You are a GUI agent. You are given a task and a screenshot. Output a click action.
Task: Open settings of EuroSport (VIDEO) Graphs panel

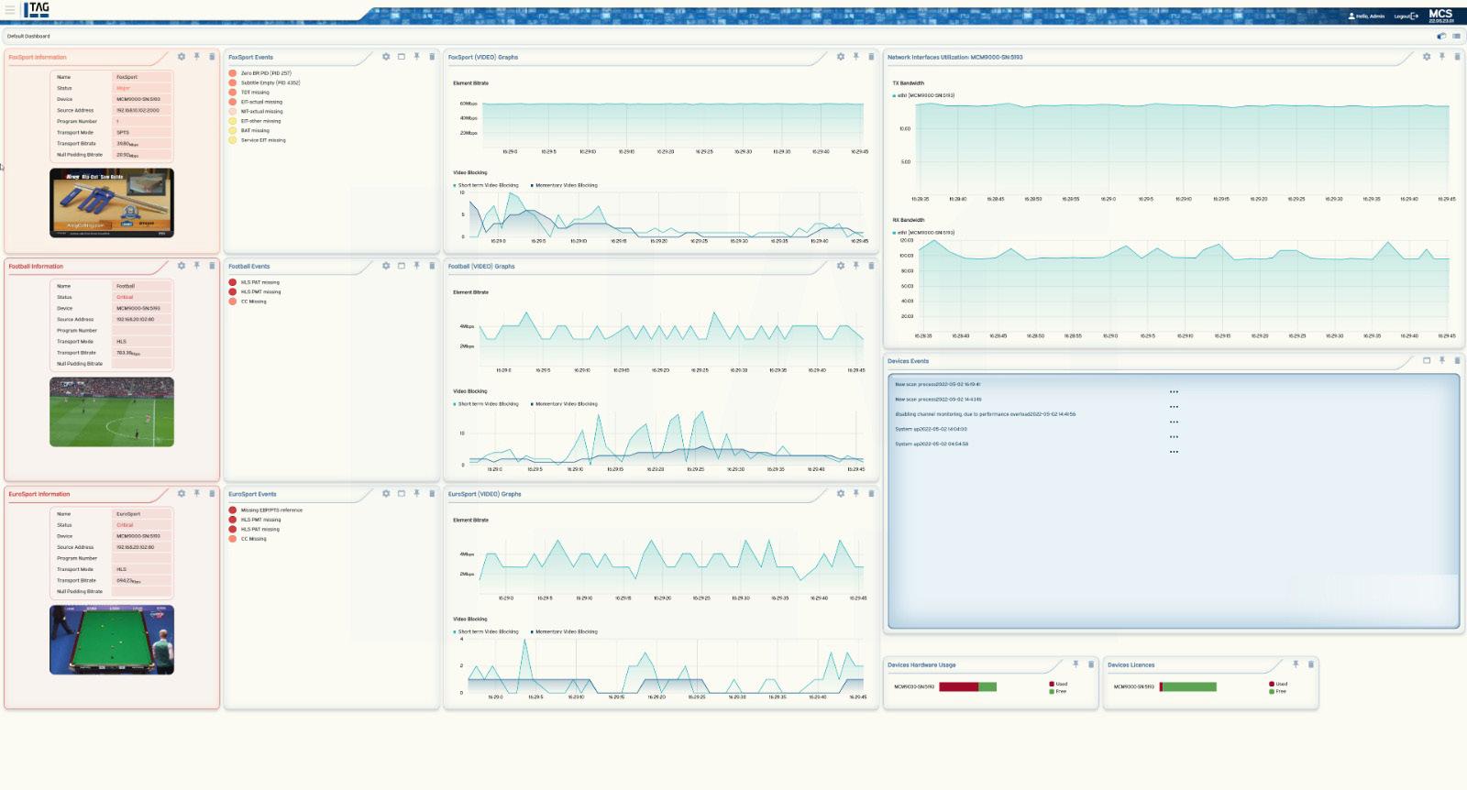(841, 493)
